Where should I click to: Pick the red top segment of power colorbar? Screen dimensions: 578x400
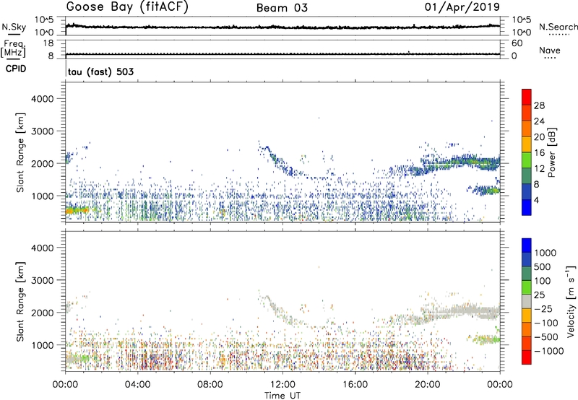click(x=527, y=97)
